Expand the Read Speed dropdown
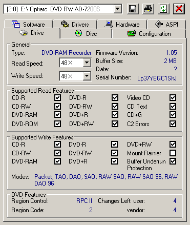 87,63
